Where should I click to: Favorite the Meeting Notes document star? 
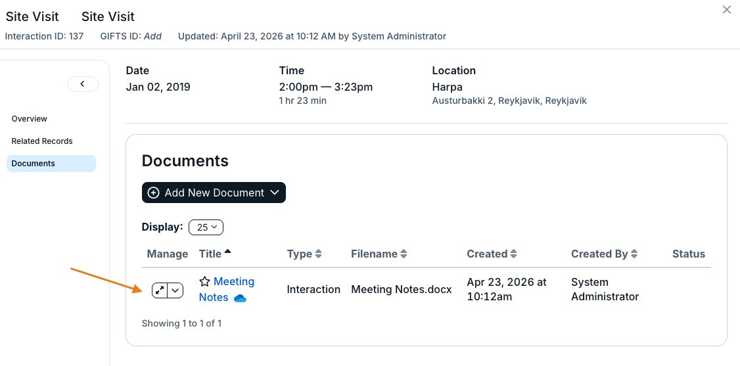pyautogui.click(x=204, y=282)
